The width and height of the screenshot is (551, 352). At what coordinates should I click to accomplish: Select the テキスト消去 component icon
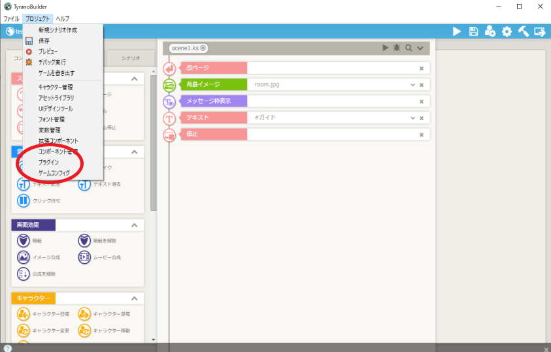tap(84, 184)
